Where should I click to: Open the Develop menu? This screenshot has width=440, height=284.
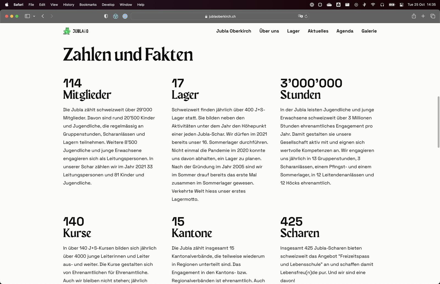108,4
